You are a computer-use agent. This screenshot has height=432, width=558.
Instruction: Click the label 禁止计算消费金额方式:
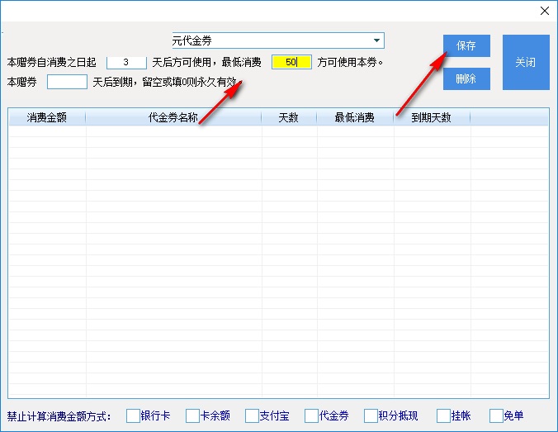point(59,416)
